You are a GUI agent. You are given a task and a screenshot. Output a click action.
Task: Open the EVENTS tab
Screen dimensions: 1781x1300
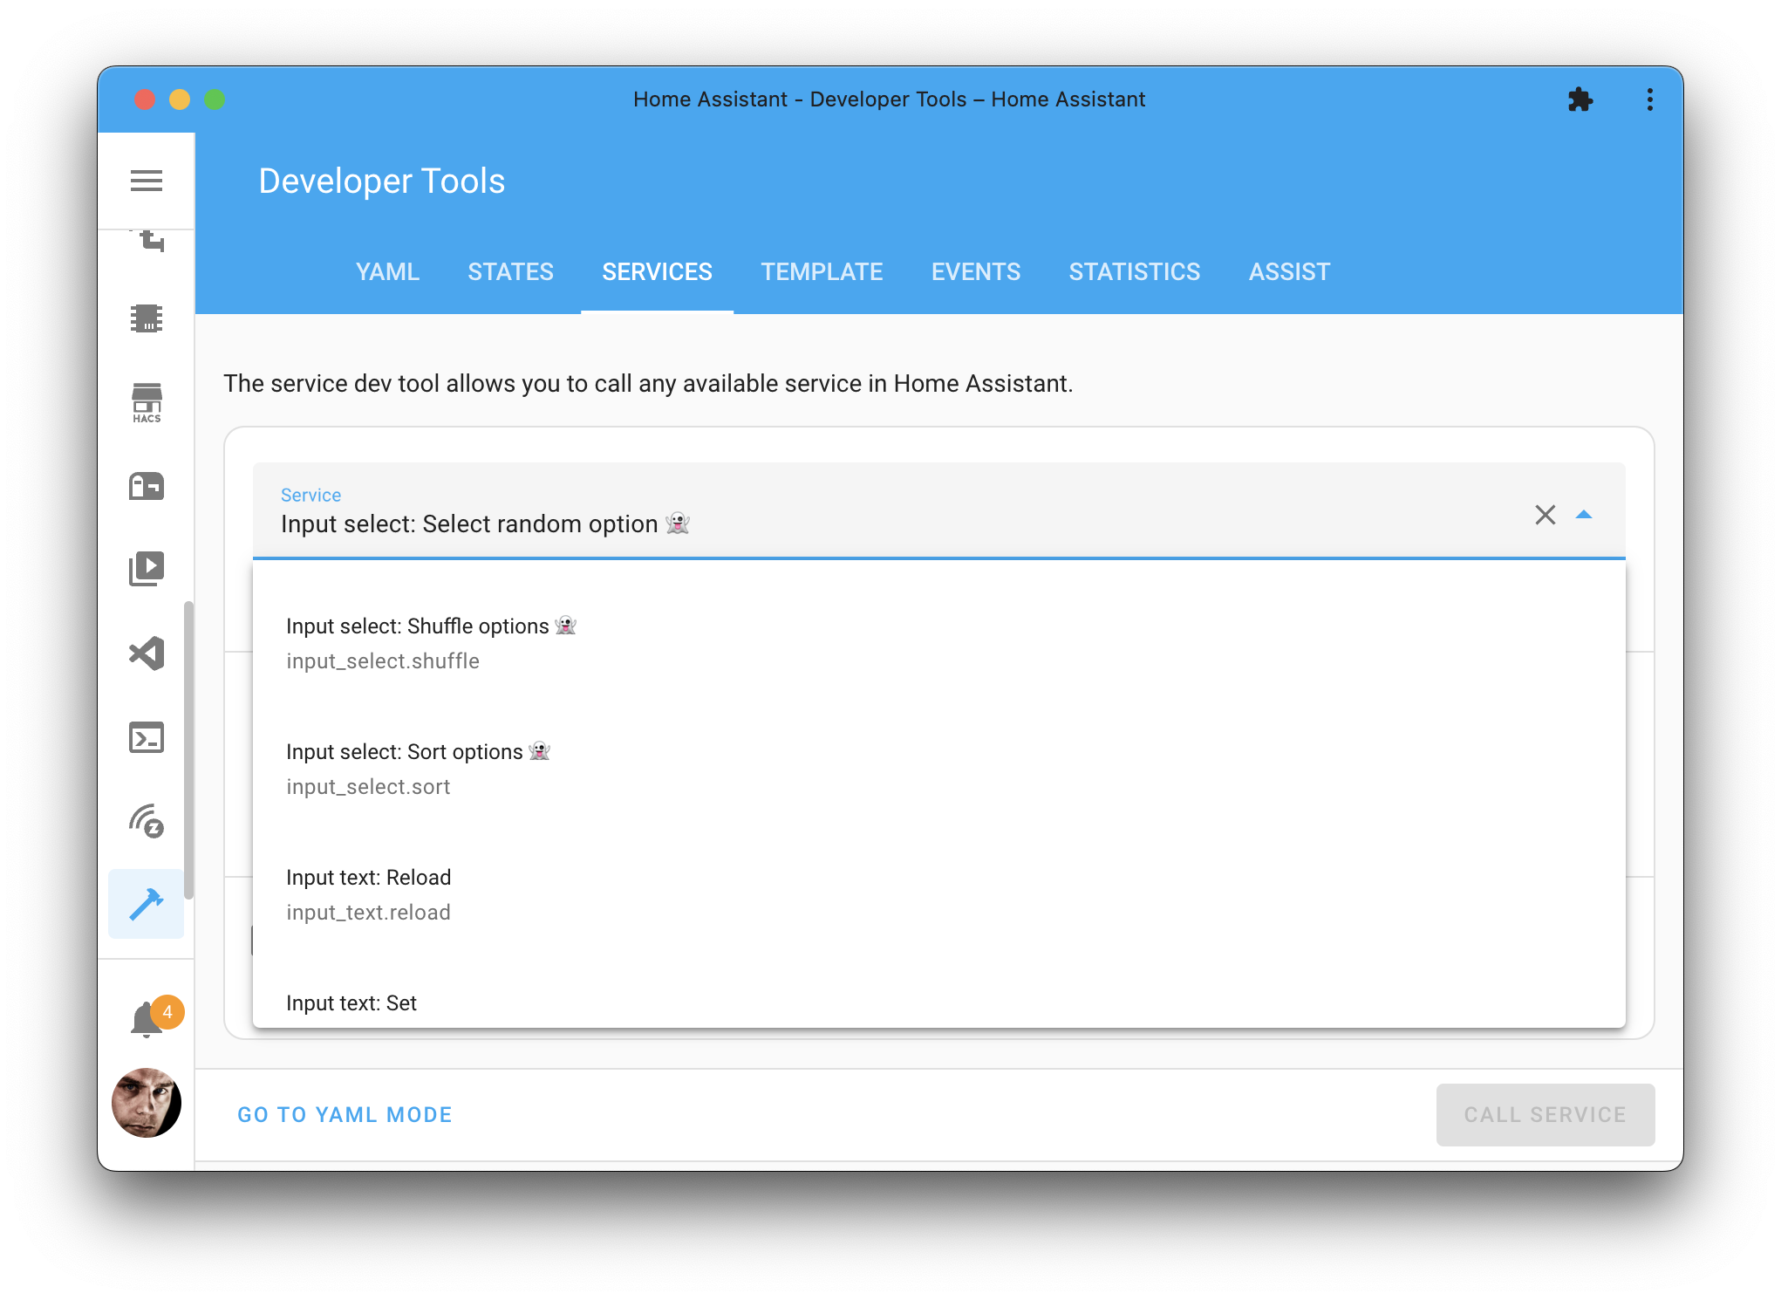[975, 271]
